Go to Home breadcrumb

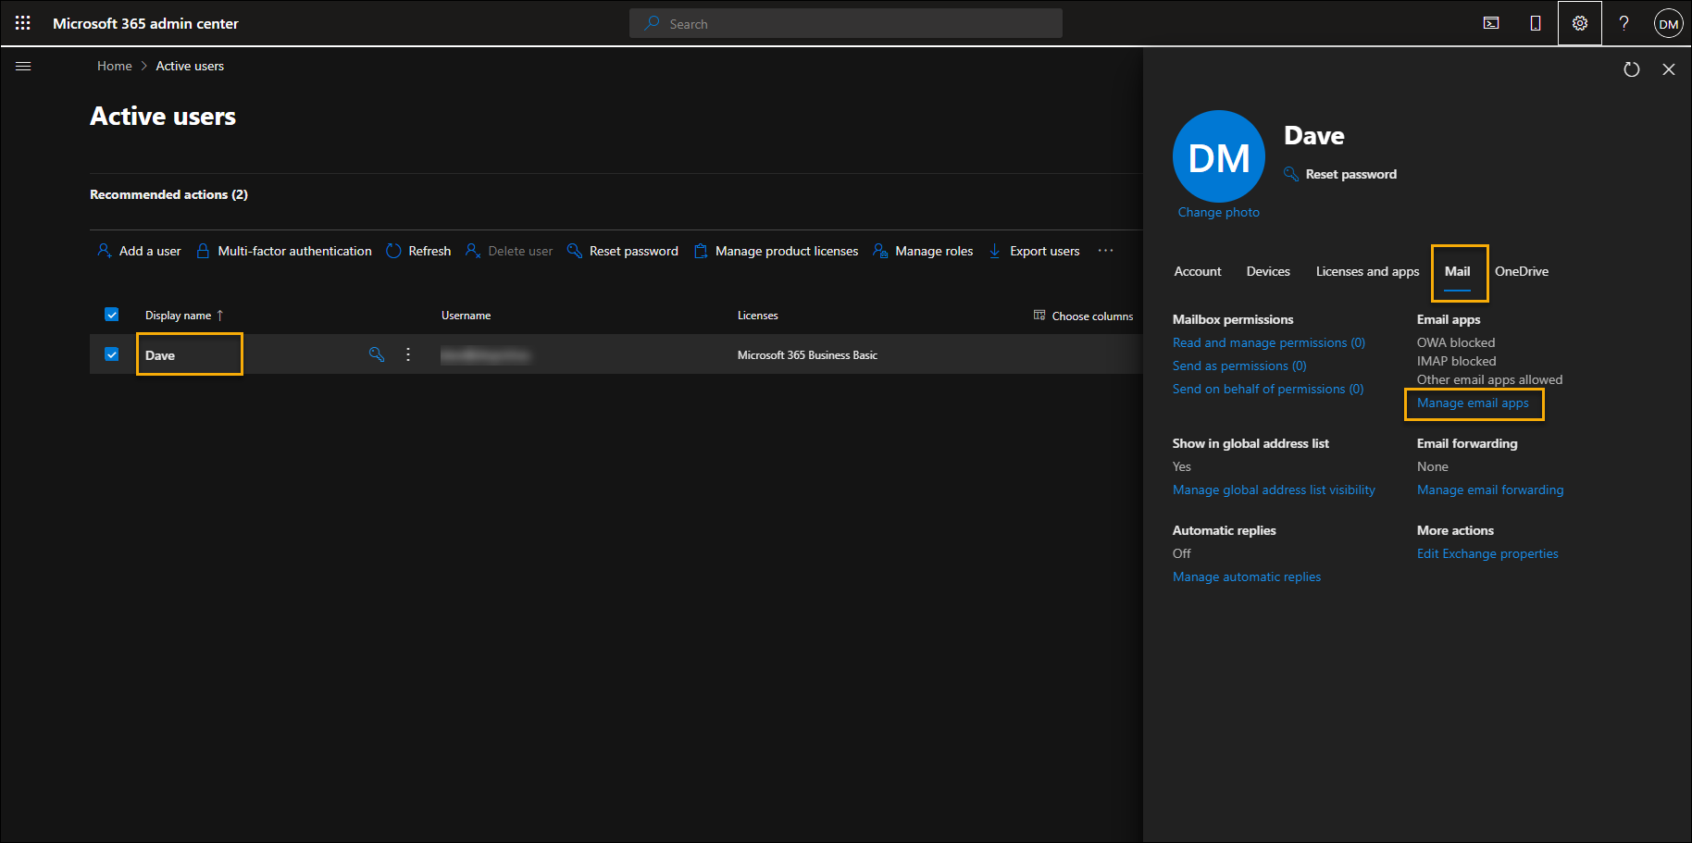115,66
